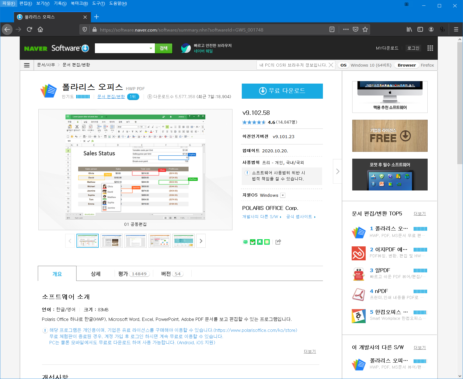This screenshot has height=379, width=463.
Task: Open a new browser tab with plus
Action: point(96,17)
